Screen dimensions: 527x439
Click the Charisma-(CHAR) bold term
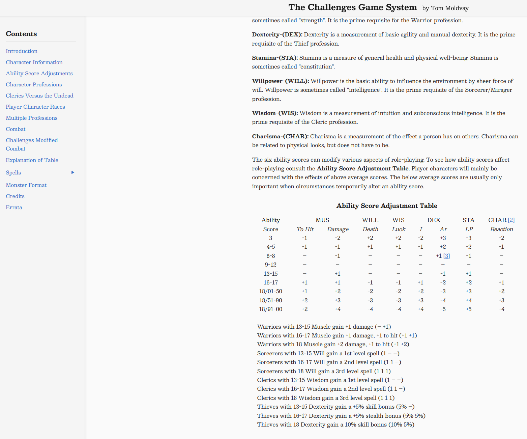click(280, 136)
